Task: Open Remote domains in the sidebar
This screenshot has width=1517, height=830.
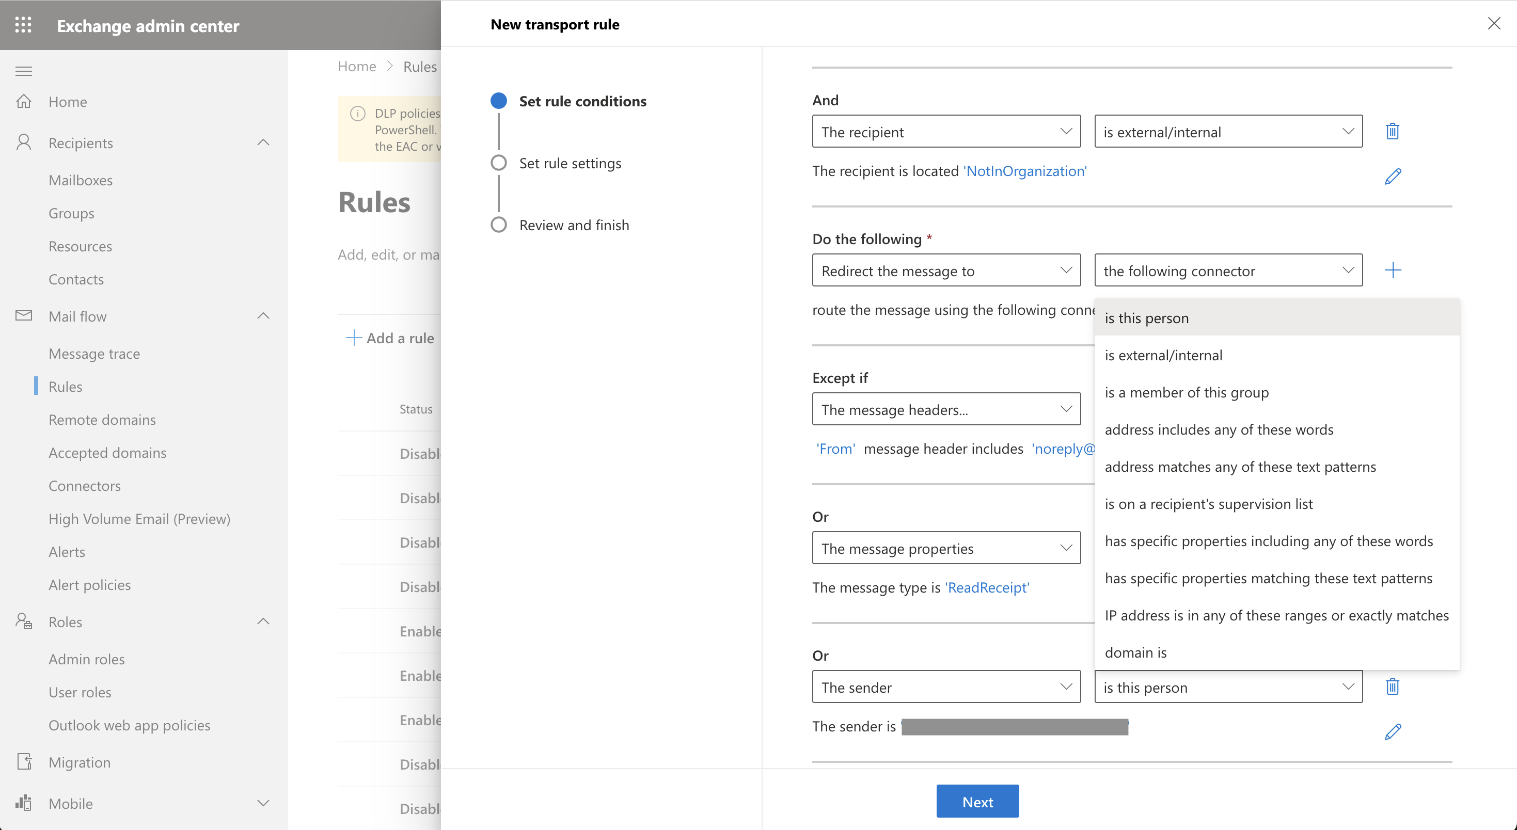Action: pos(102,419)
